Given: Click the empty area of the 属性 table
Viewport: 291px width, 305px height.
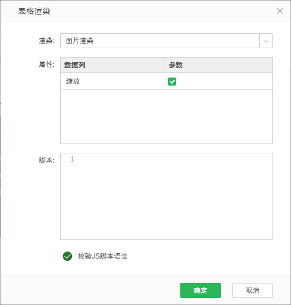Looking at the screenshot, I should click(166, 117).
